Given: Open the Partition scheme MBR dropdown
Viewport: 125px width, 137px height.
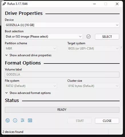Looking at the screenshot, I should (x=31, y=48).
